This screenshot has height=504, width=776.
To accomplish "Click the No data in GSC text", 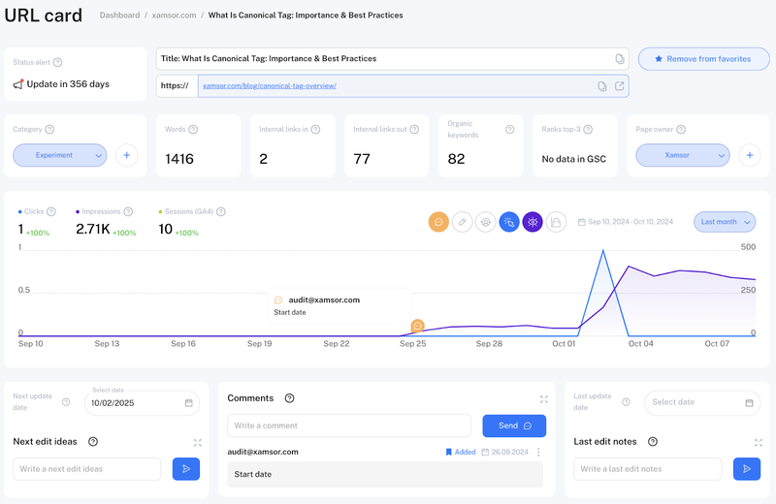I will click(574, 159).
